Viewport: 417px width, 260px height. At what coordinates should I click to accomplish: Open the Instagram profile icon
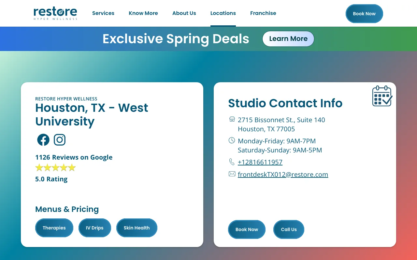pyautogui.click(x=60, y=139)
